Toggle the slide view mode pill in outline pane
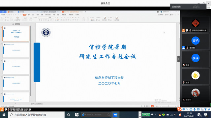The height and width of the screenshot is (118, 211). point(17,24)
